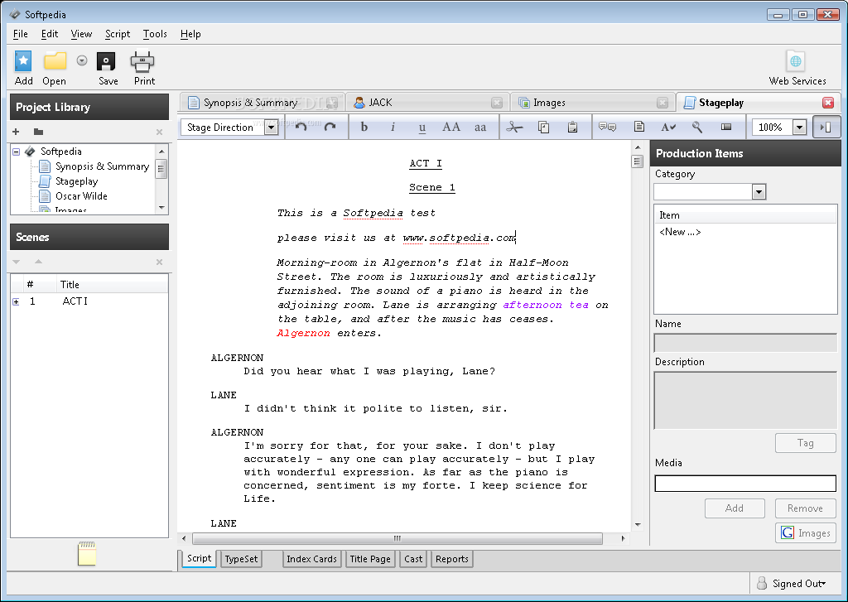Redo the last edit

(x=330, y=127)
